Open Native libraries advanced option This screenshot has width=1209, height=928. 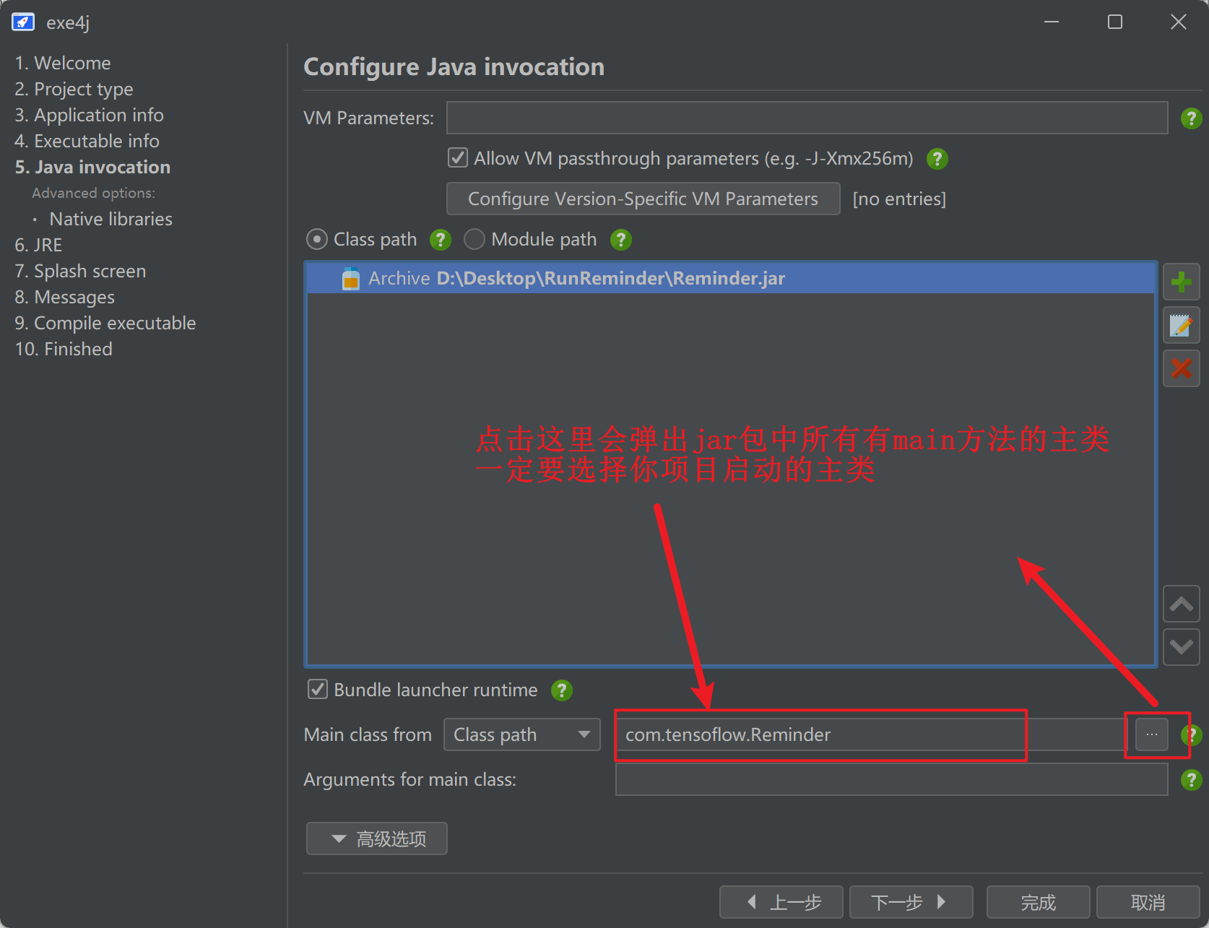(110, 219)
